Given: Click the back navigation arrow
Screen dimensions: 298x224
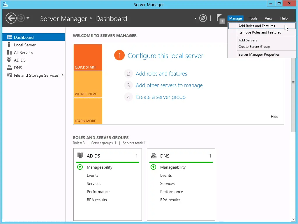Looking at the screenshot, I should 11,18.
